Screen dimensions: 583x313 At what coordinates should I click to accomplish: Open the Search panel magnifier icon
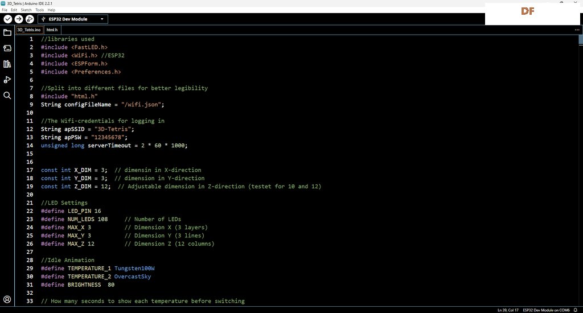tap(7, 96)
